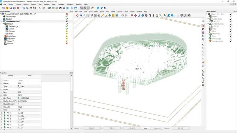The width and height of the screenshot is (237, 133).
Task: Click the top axis view icon in vertical toolbar
Action: pyautogui.click(x=203, y=71)
